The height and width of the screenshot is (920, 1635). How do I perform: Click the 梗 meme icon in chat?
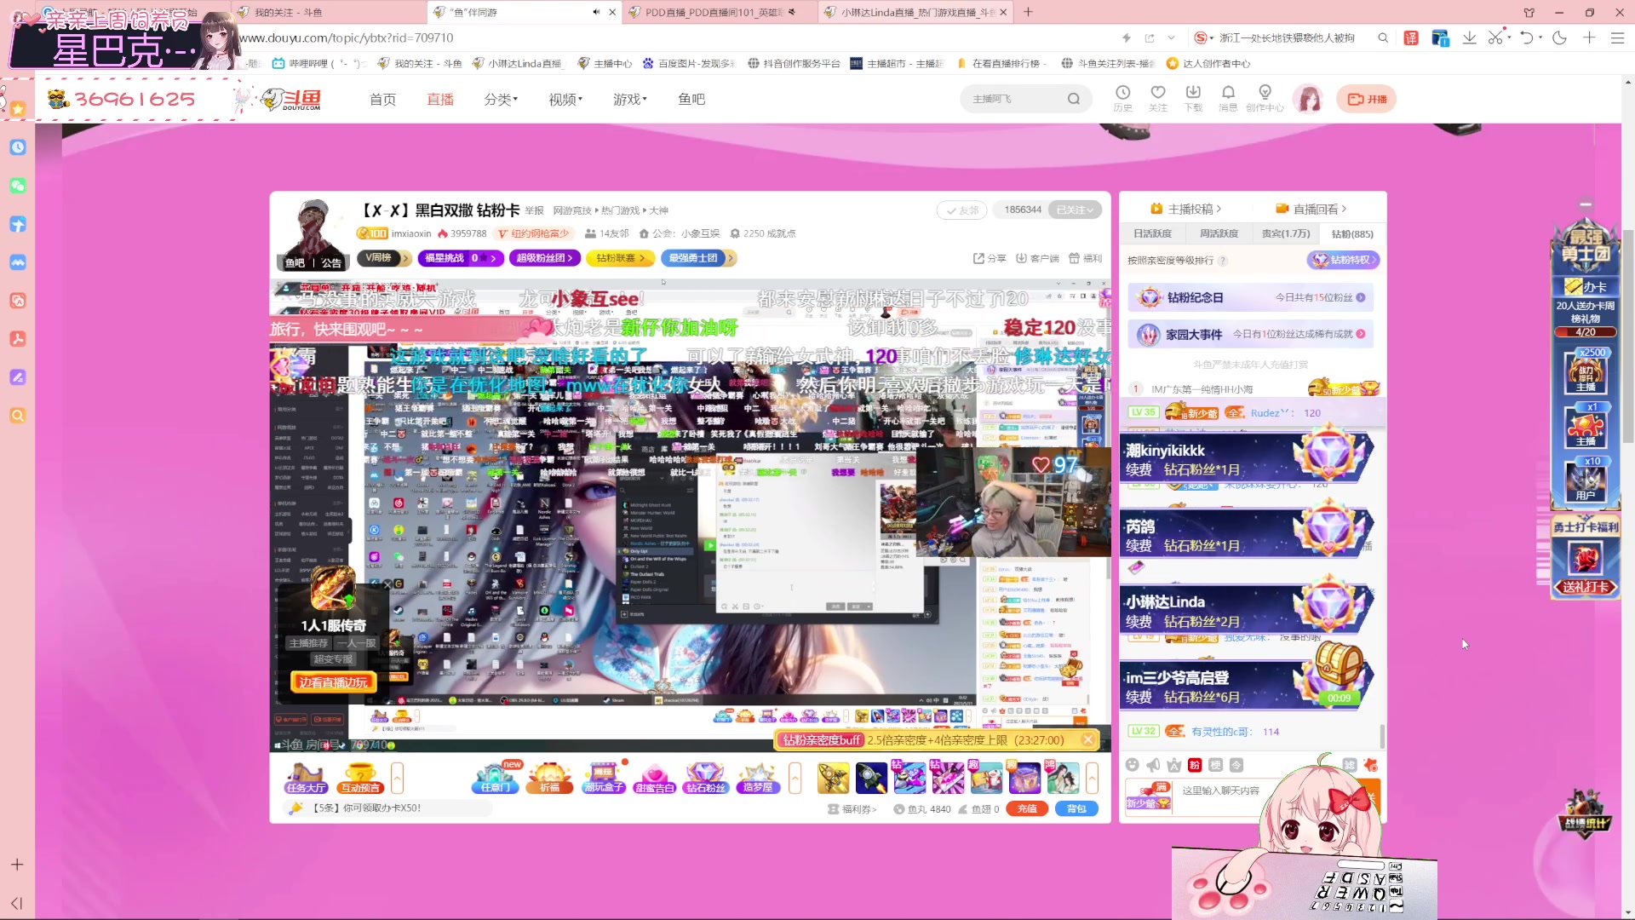1215,765
